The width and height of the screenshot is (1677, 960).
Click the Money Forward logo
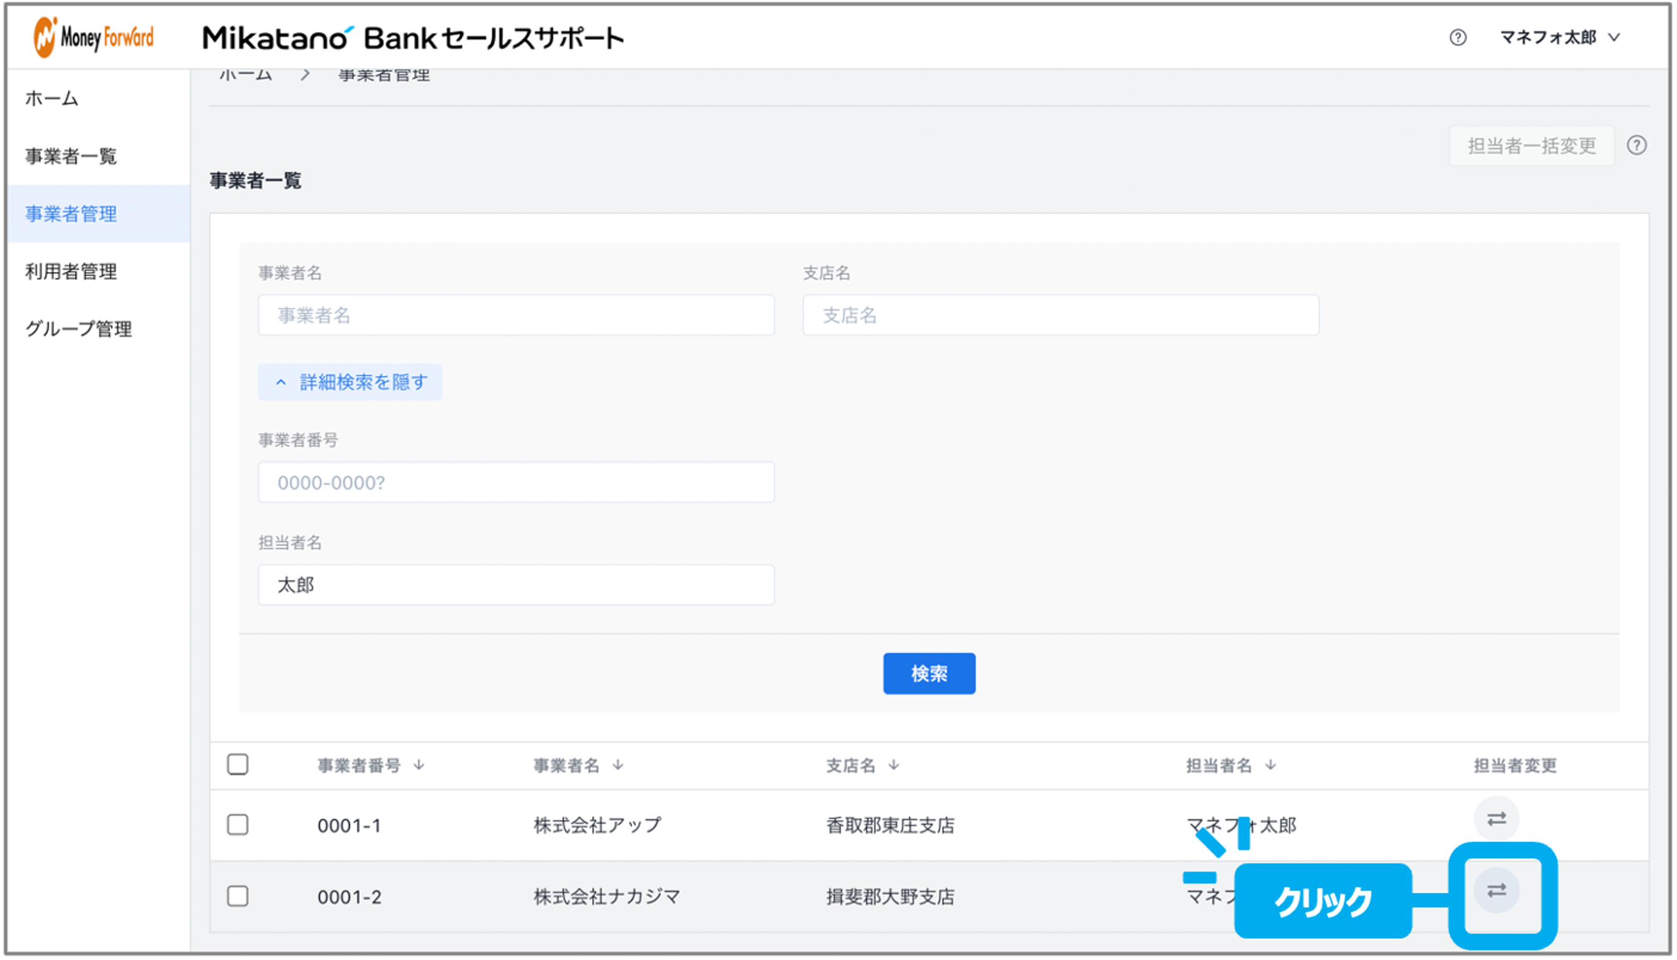(x=94, y=38)
